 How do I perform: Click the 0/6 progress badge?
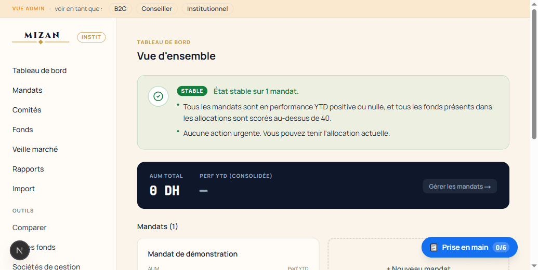pyautogui.click(x=501, y=247)
